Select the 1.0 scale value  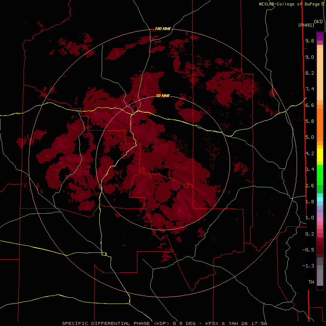(x=310, y=218)
